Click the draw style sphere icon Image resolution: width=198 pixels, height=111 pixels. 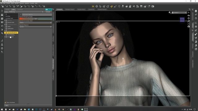[170, 12]
